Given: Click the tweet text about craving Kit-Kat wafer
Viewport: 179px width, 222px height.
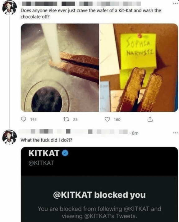Looking at the screenshot, I should (91, 14).
